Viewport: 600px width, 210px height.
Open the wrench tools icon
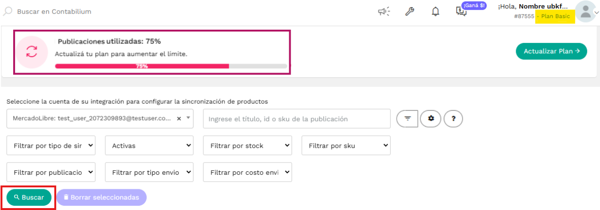409,11
